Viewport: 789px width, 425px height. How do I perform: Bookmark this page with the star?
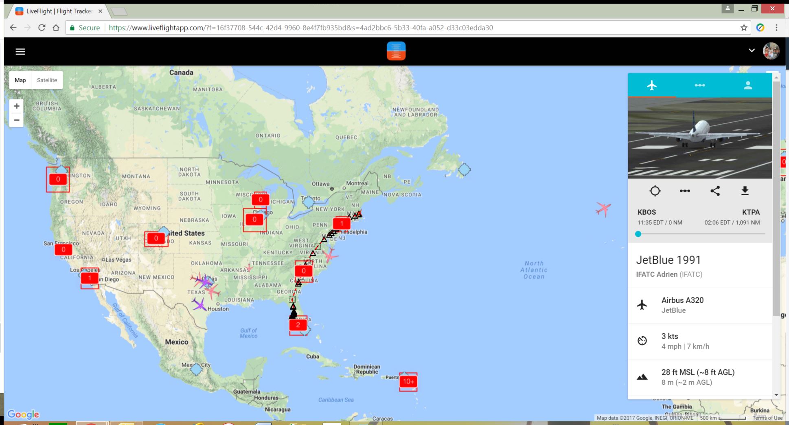[744, 28]
